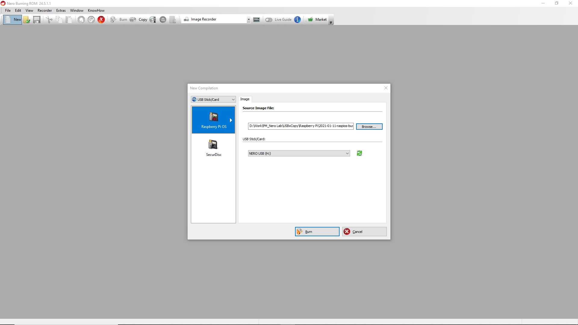Open the Recorder menu
578x325 pixels.
click(45, 11)
